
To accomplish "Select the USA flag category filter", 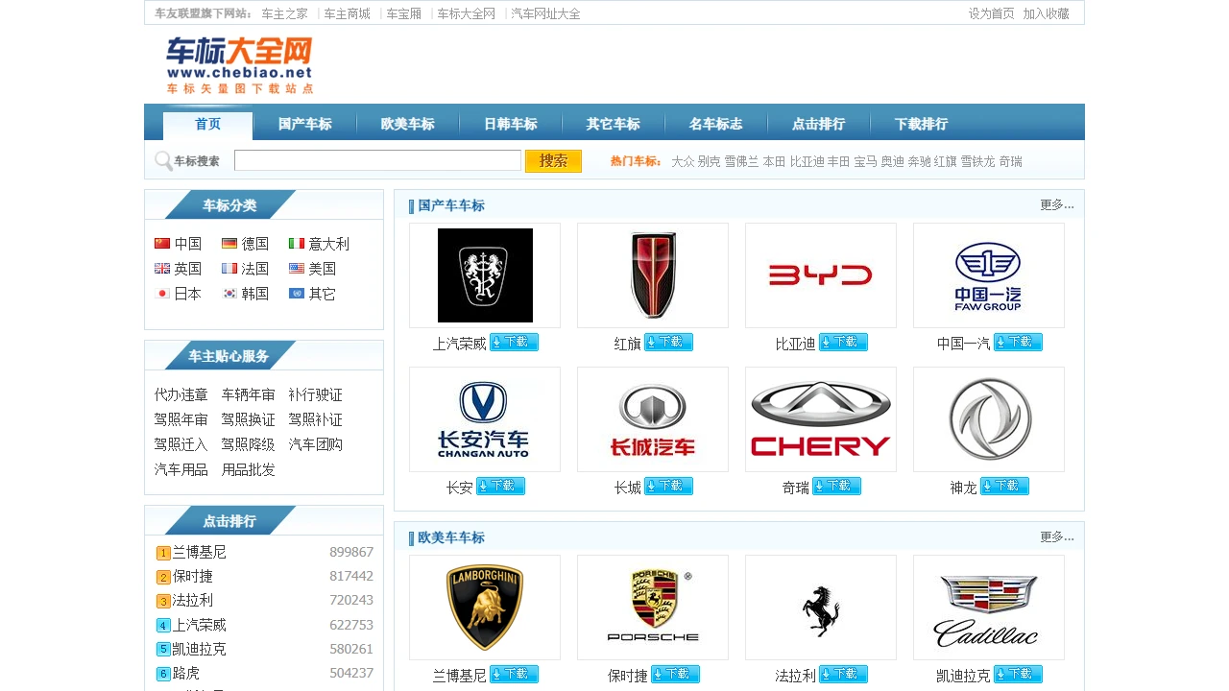I will coord(296,269).
